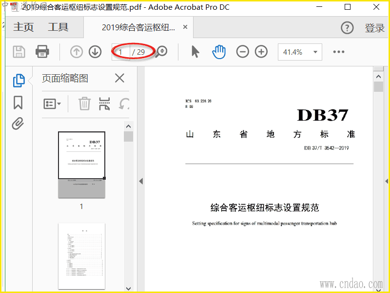Open the 工具 tab
Viewport: 390px width, 293px height.
coord(58,27)
